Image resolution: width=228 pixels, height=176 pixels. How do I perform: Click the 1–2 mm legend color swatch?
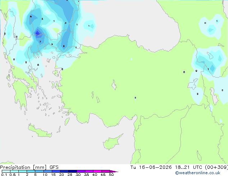coord(23,171)
